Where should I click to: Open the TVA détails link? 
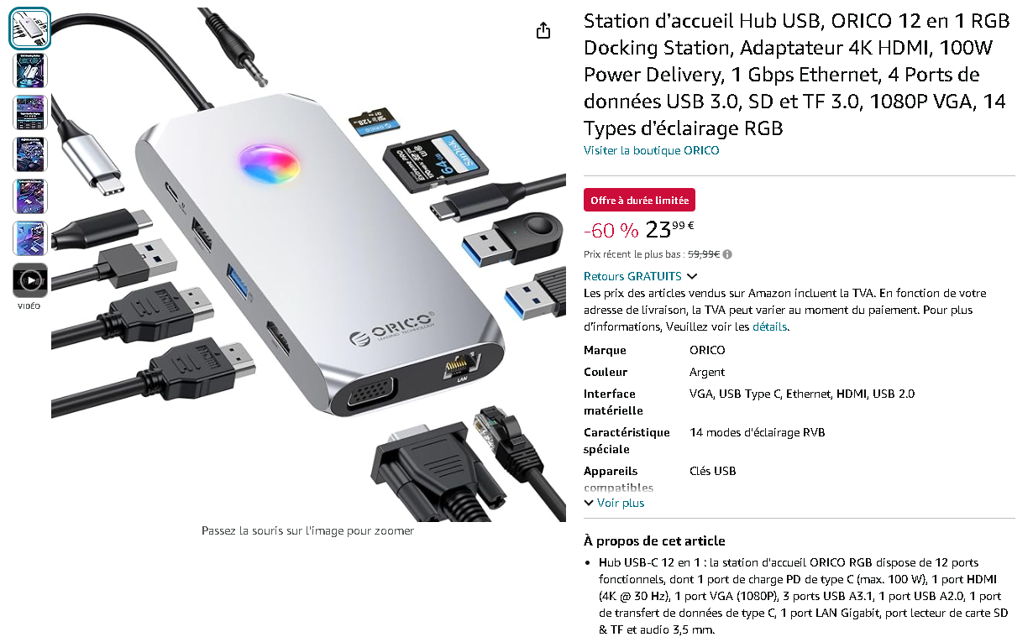point(769,326)
